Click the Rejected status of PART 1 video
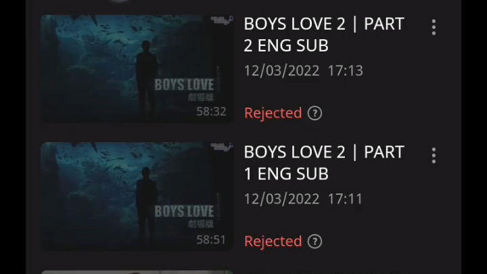This screenshot has height=274, width=487. coord(273,242)
